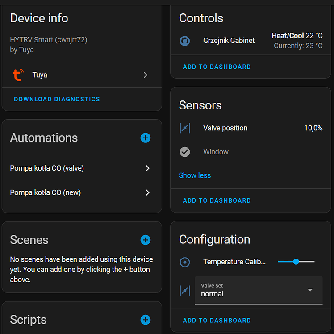
Task: Click Add to Dashboard under Controls
Action: point(217,67)
